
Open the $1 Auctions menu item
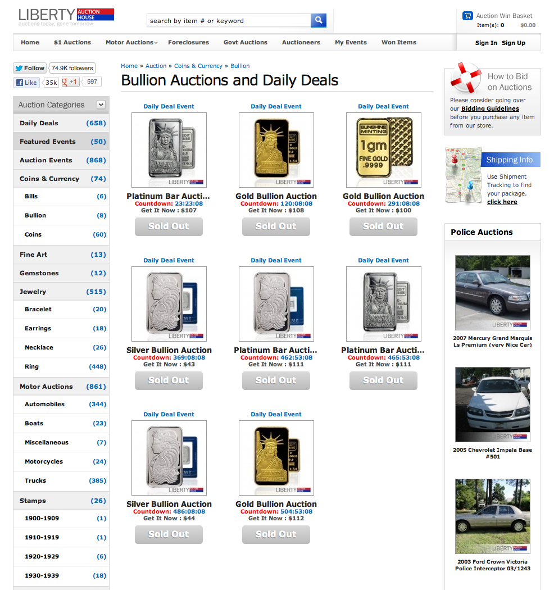tap(72, 43)
